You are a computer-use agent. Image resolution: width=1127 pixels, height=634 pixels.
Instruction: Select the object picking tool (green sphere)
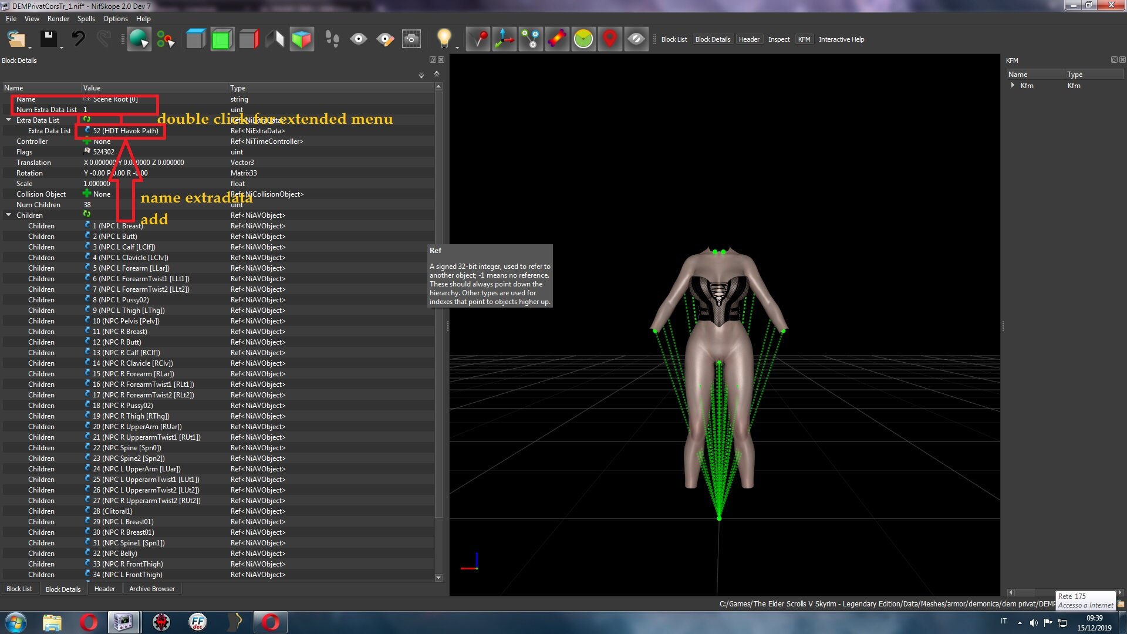tap(139, 39)
